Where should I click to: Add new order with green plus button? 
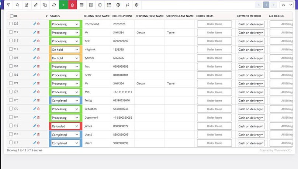63,5
